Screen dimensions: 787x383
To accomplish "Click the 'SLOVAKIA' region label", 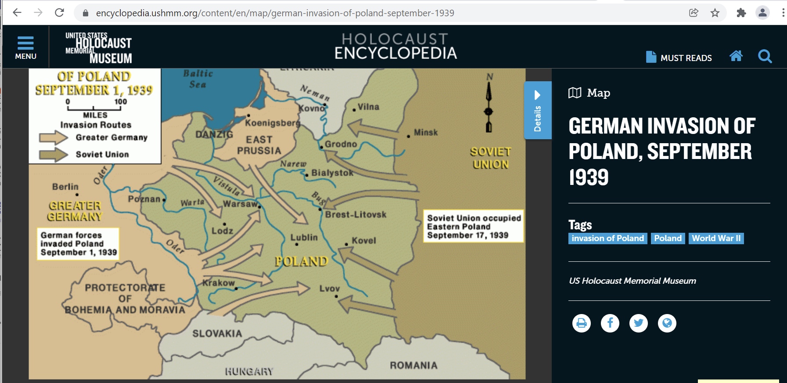I will coord(217,334).
